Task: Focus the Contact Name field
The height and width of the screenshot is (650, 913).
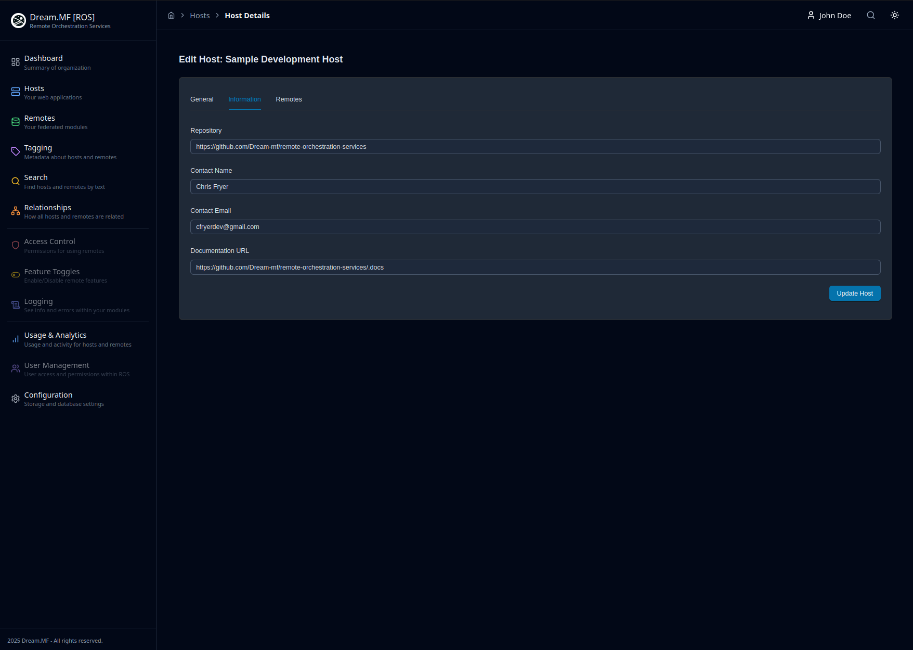Action: tap(535, 187)
